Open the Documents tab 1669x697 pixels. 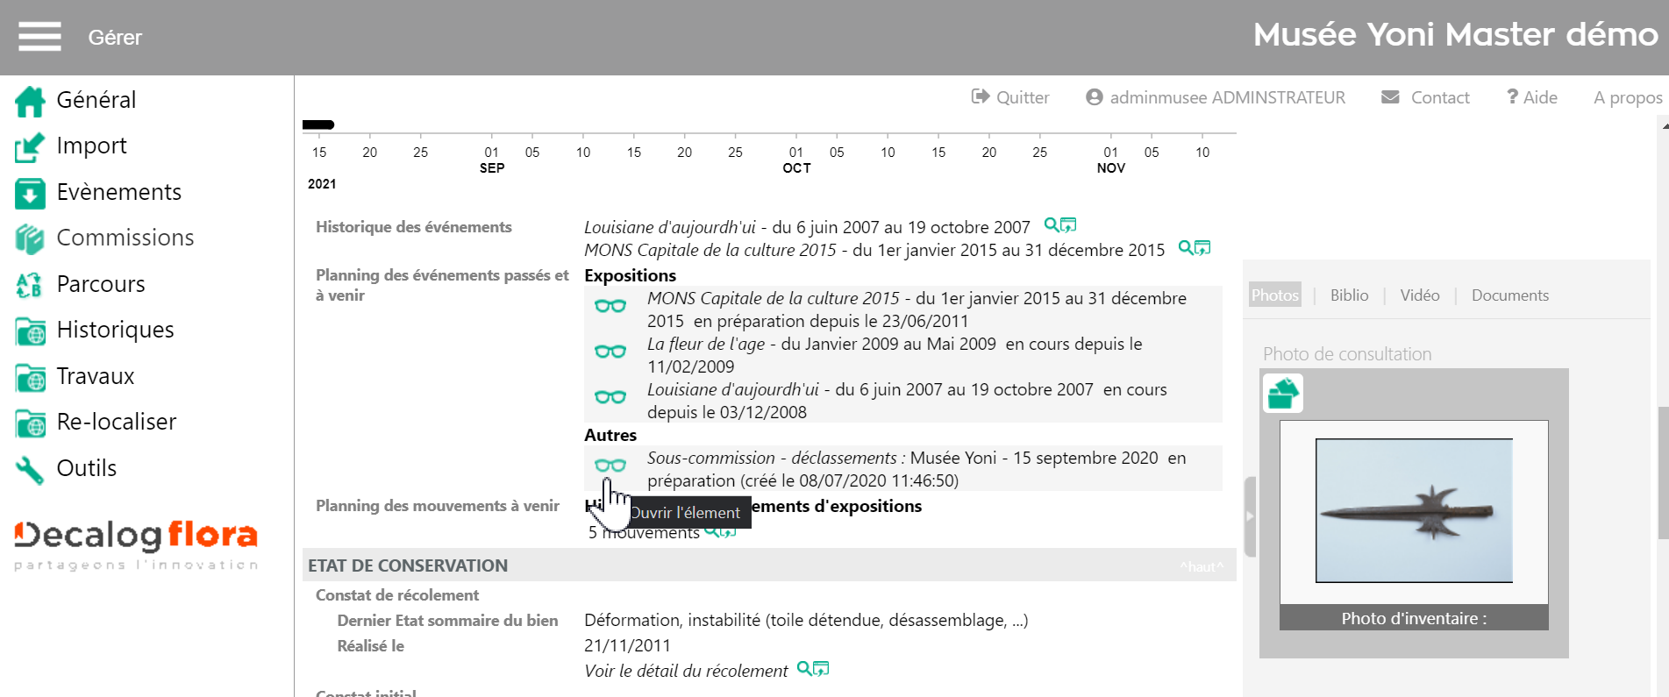coord(1509,295)
